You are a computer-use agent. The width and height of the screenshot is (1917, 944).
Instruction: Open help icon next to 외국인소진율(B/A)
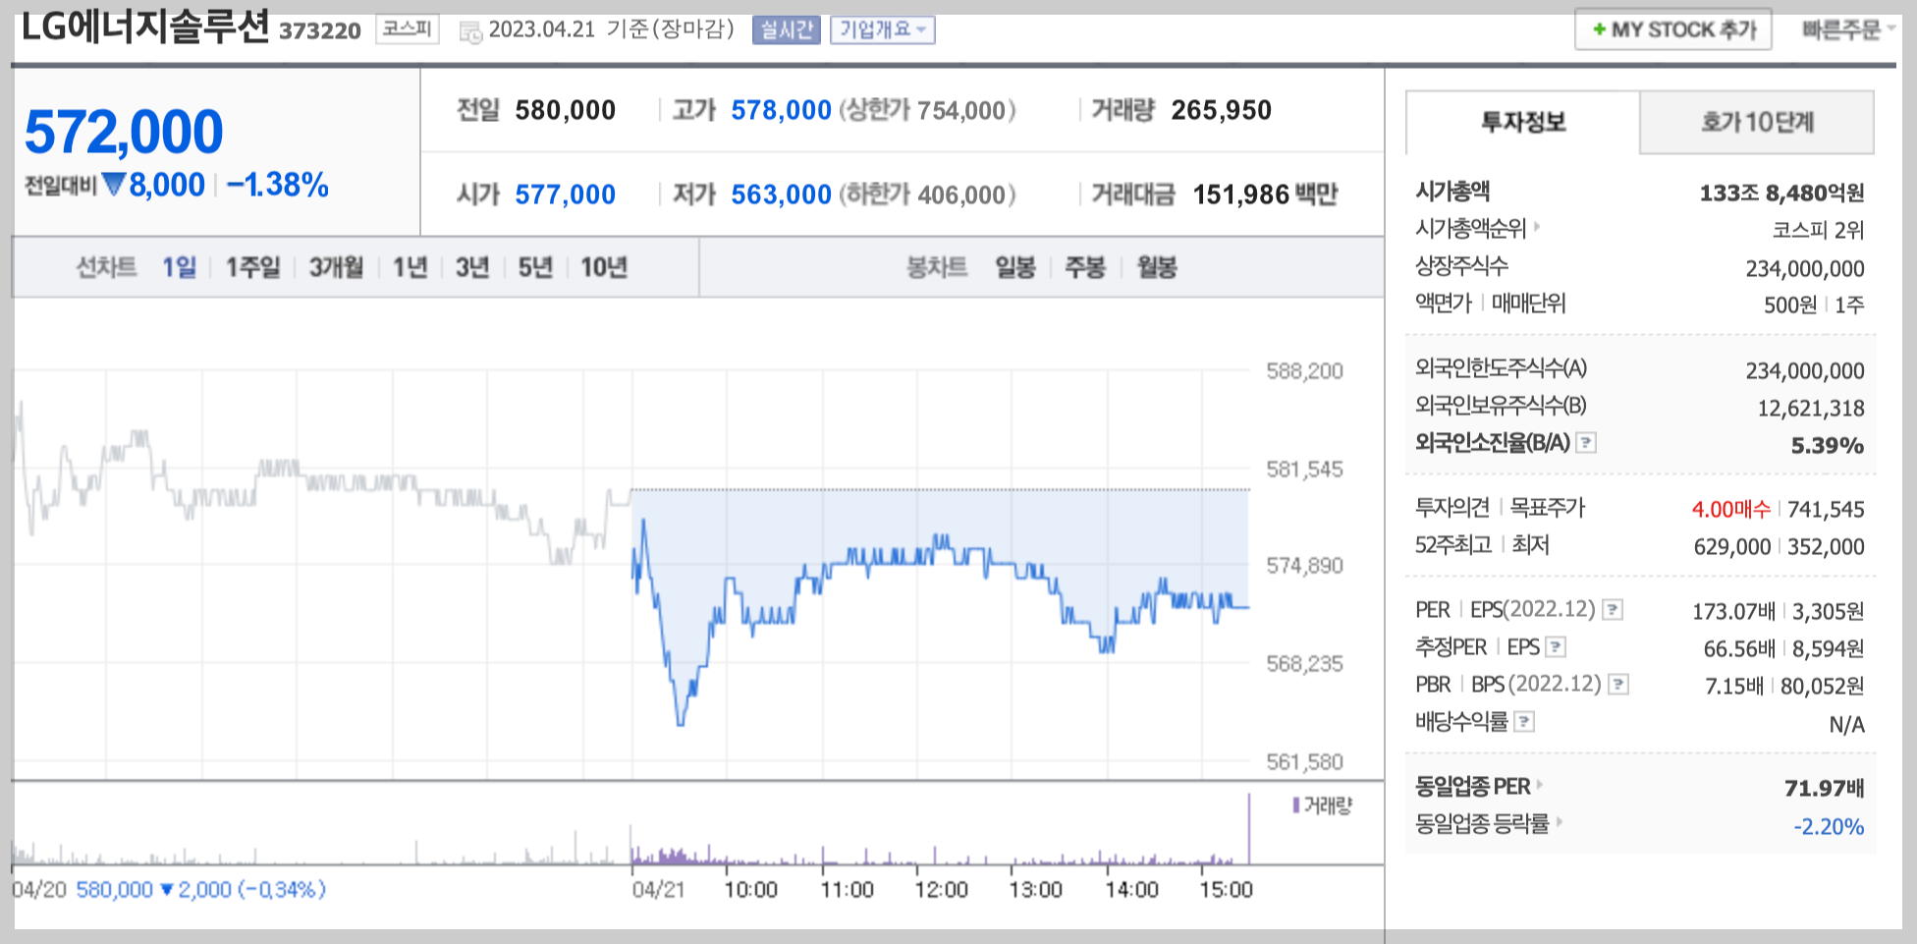tap(1585, 443)
